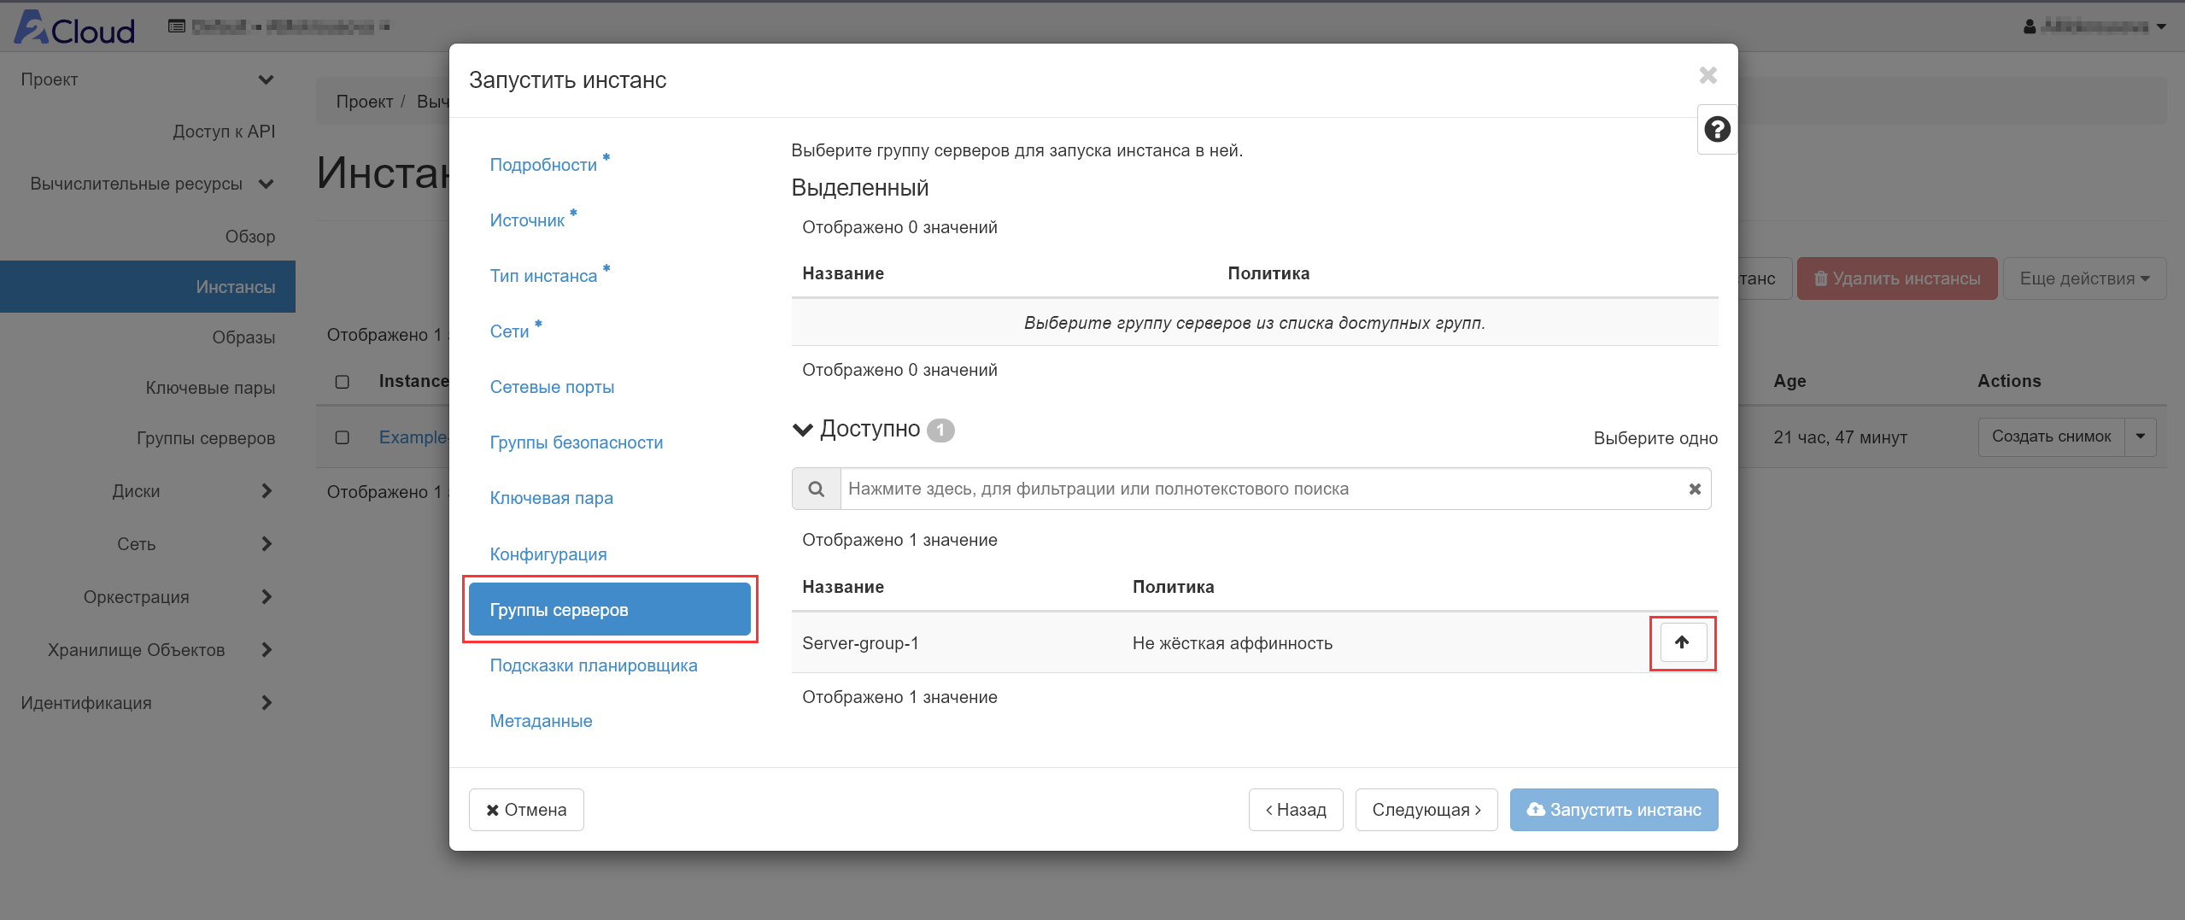Click the search magnifier icon in filter
Image resolution: width=2185 pixels, height=920 pixels.
point(816,489)
